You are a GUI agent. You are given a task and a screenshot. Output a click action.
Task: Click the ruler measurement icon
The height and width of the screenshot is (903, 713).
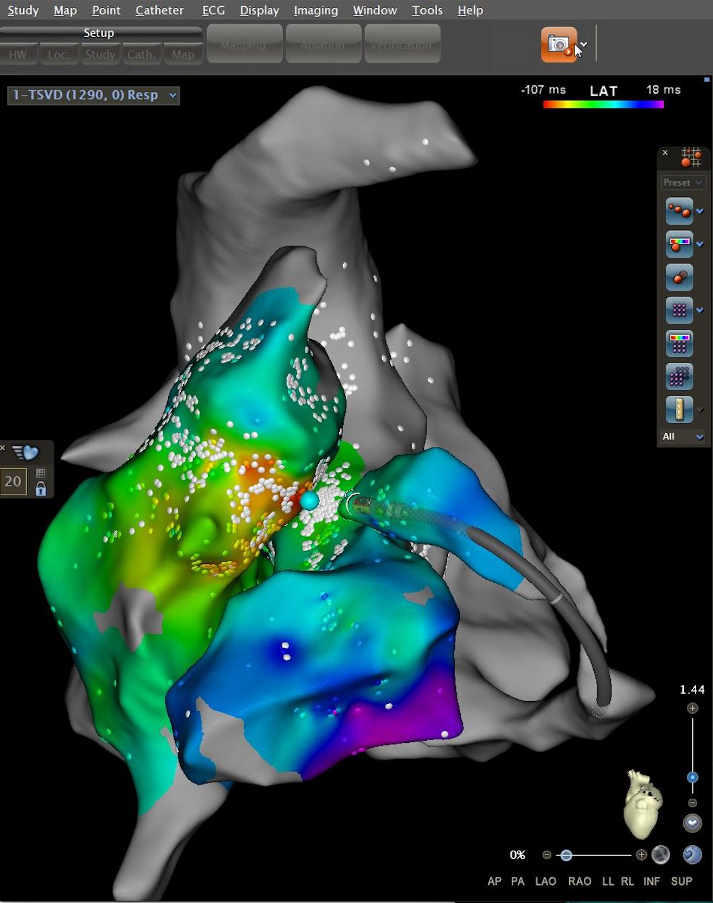click(x=679, y=409)
